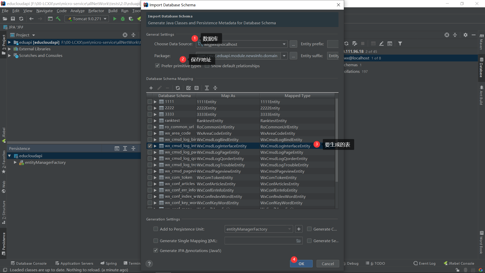Click the Entity suffix input field
Viewport: 485px width, 273px height.
click(x=333, y=56)
